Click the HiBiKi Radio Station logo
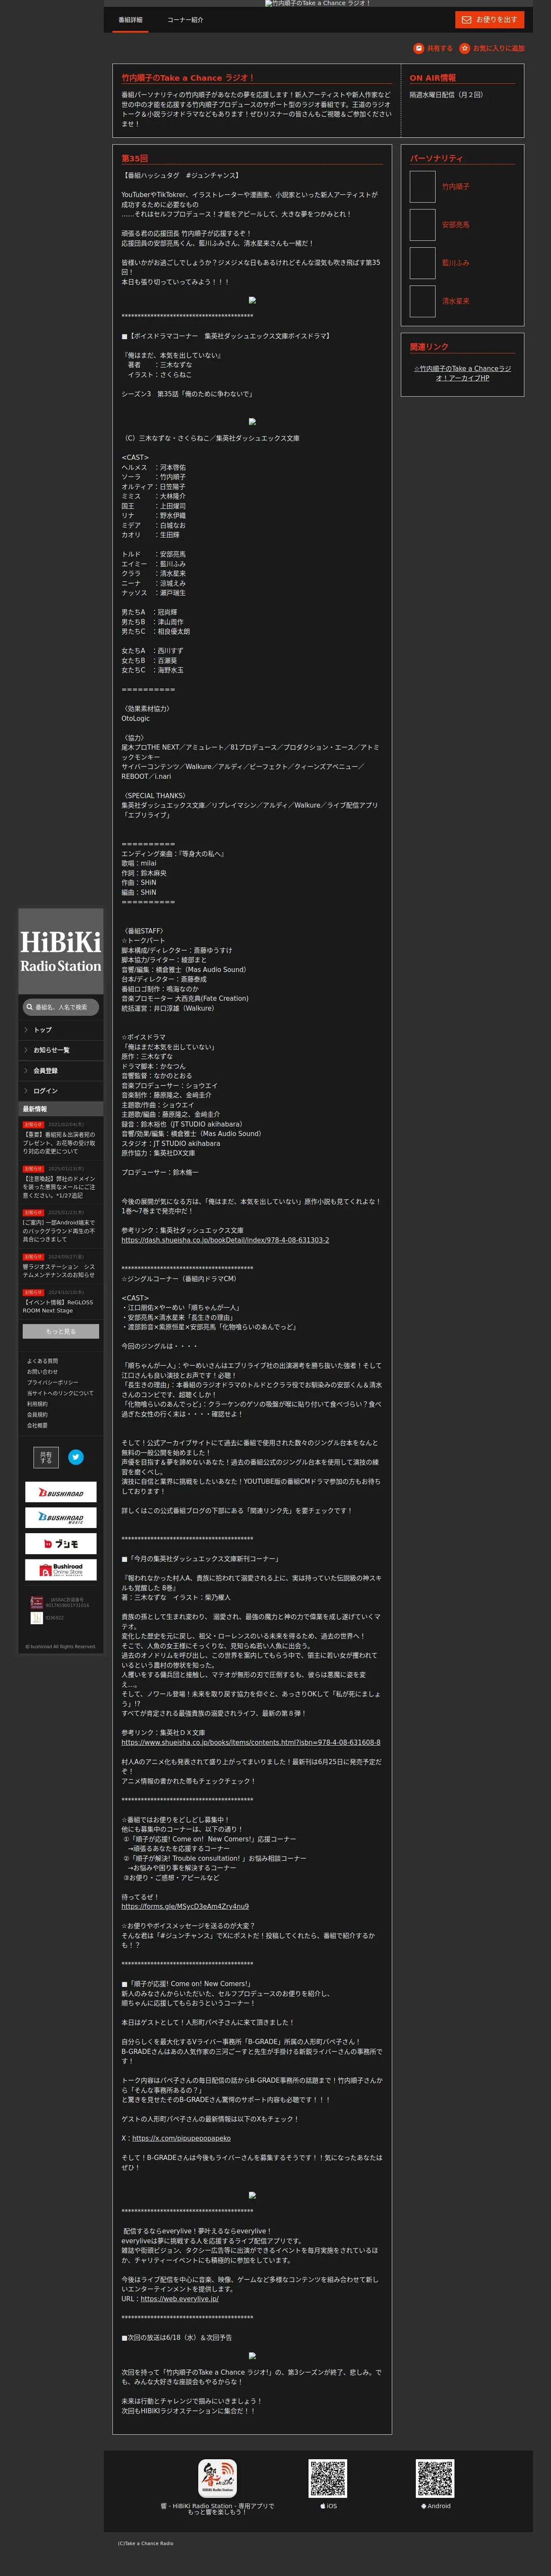Screen dimensions: 551x2576 click(61, 951)
